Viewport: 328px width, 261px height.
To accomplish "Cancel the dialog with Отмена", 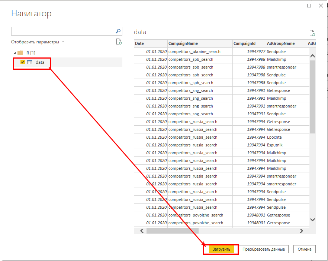I will (x=304, y=249).
